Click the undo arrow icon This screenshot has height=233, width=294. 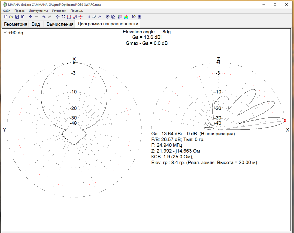pos(44,17)
